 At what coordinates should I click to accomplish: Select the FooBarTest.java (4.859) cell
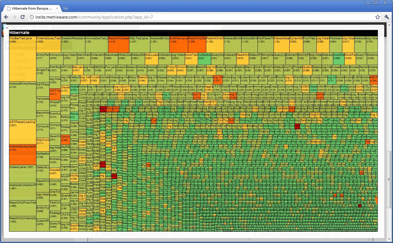[23, 59]
